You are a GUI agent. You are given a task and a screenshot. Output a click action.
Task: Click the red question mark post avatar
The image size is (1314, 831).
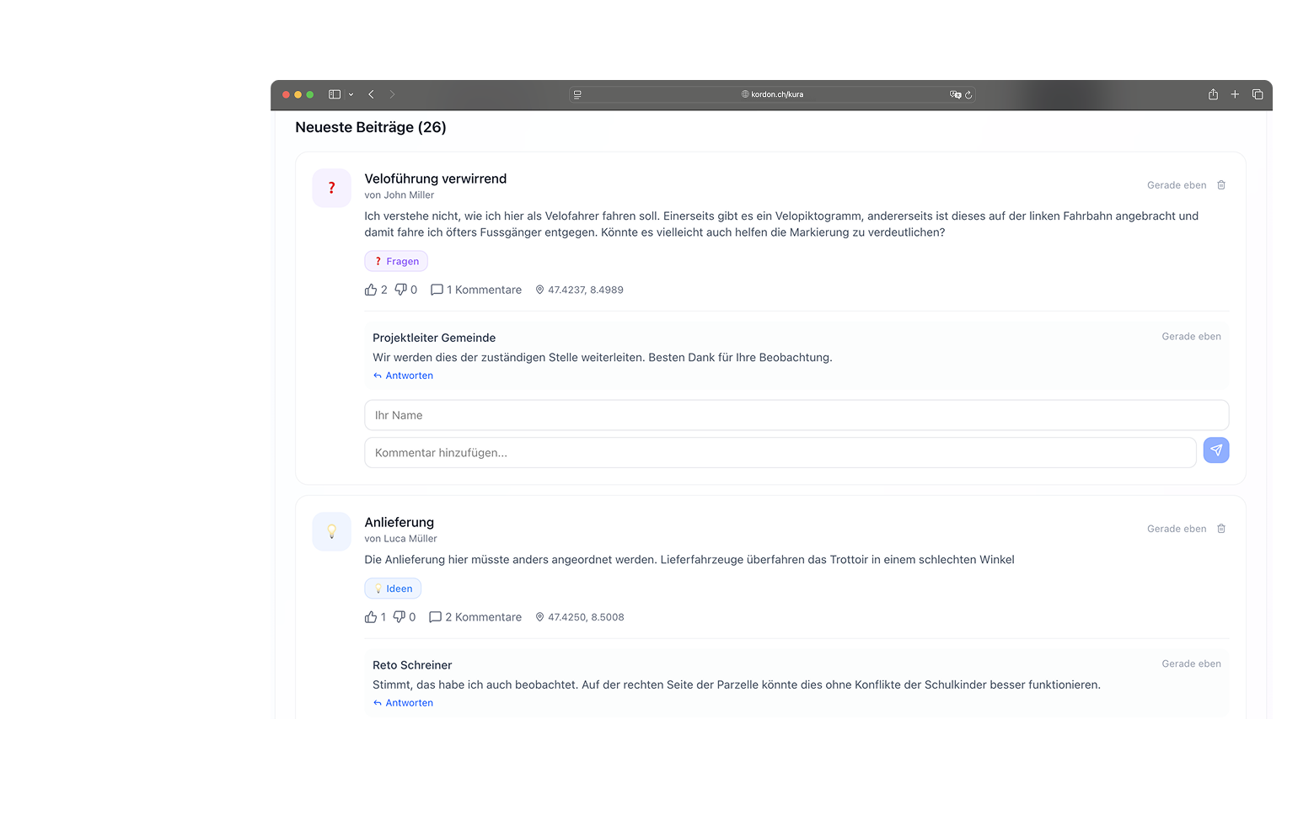click(331, 187)
